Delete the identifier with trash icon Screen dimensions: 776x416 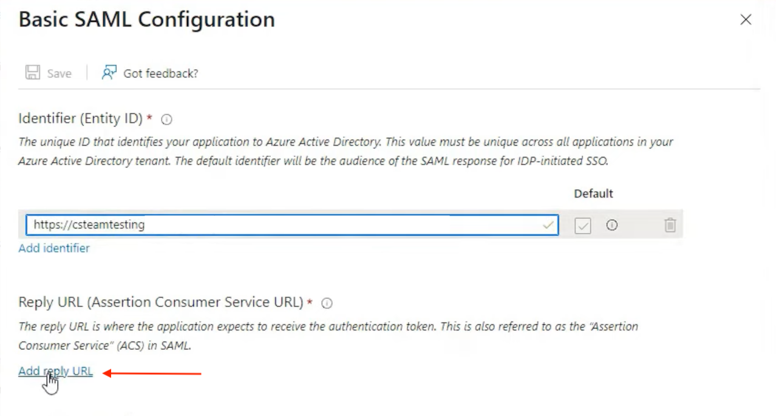tap(670, 226)
